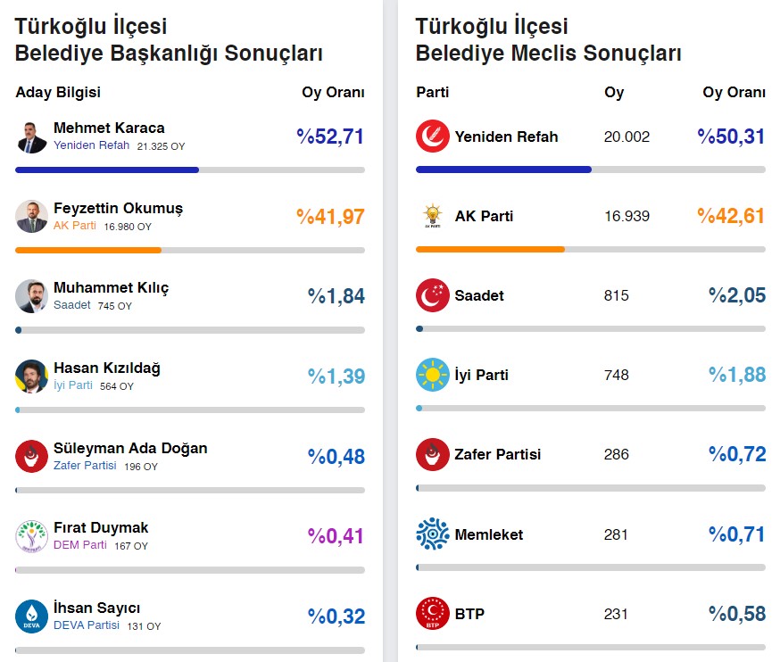Click the Oy column header
The image size is (780, 662).
[x=614, y=92]
